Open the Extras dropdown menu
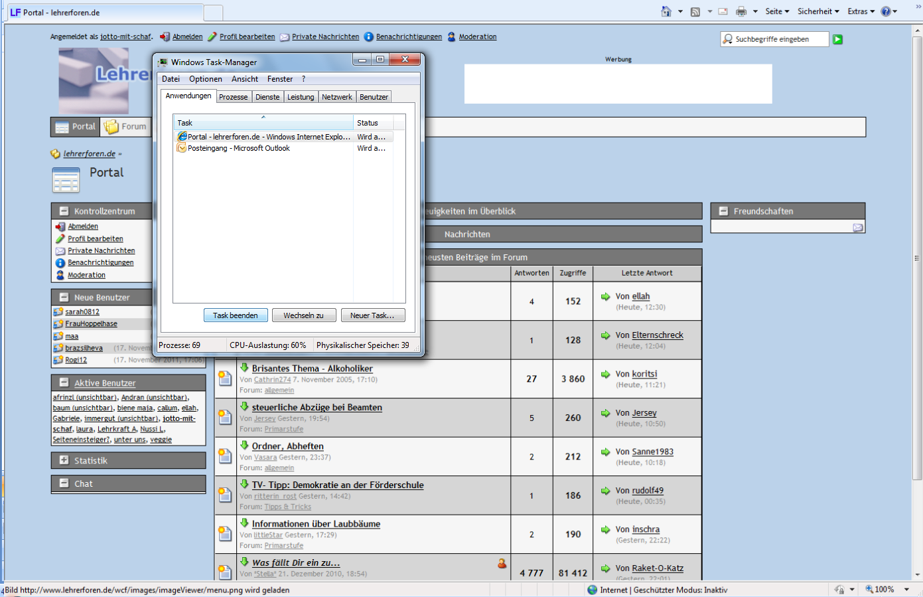Image resolution: width=923 pixels, height=597 pixels. pyautogui.click(x=861, y=11)
